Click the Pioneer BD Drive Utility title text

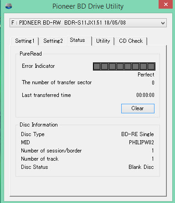point(88,6)
